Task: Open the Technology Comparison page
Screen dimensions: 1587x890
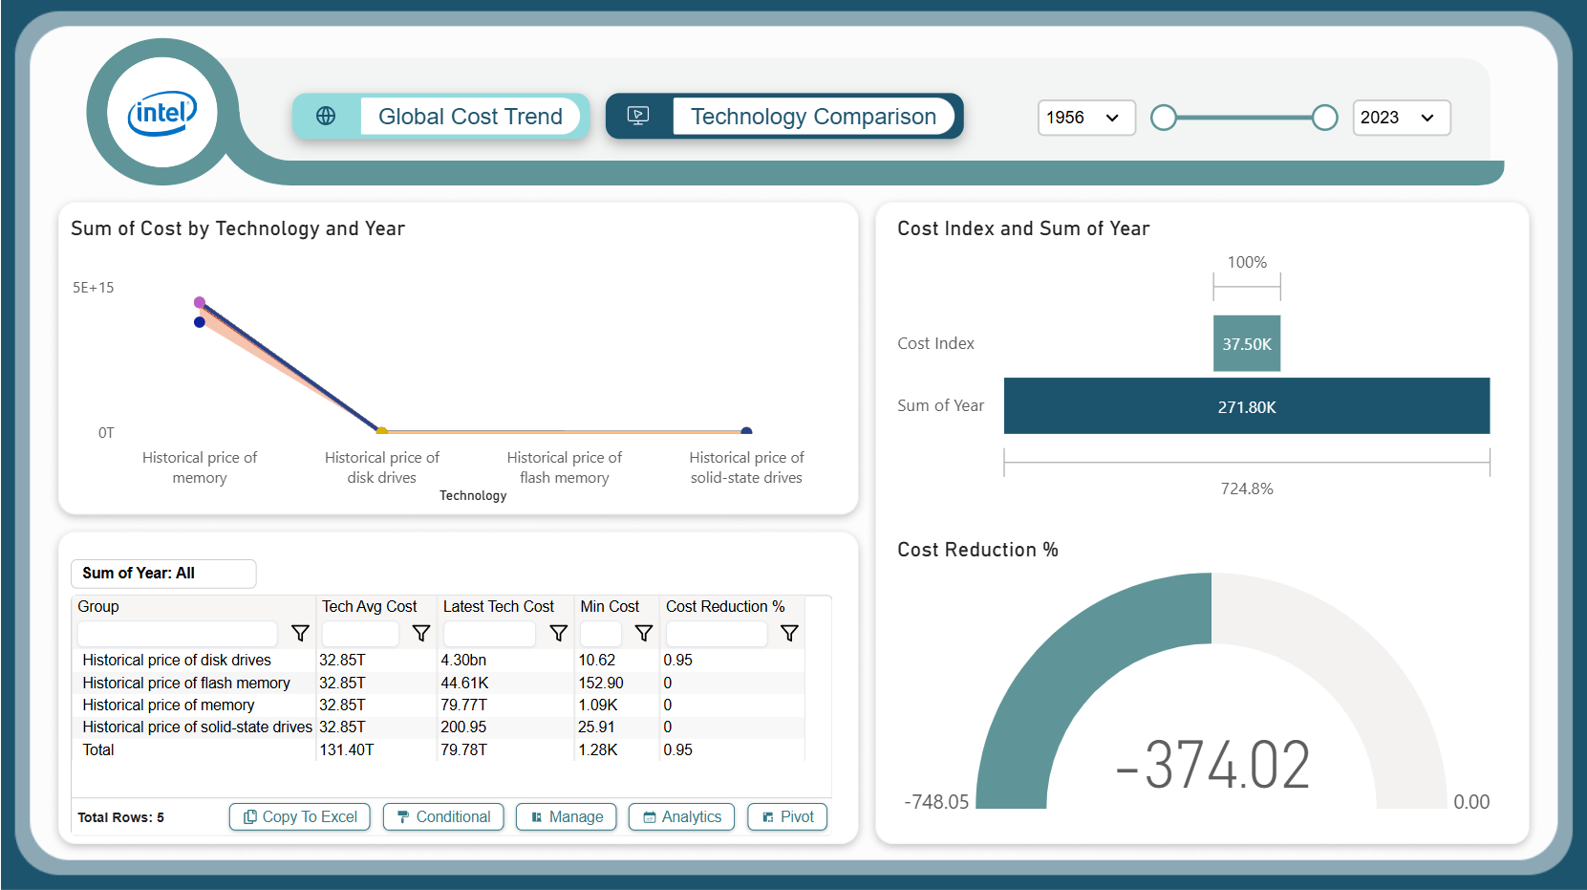Action: (813, 117)
